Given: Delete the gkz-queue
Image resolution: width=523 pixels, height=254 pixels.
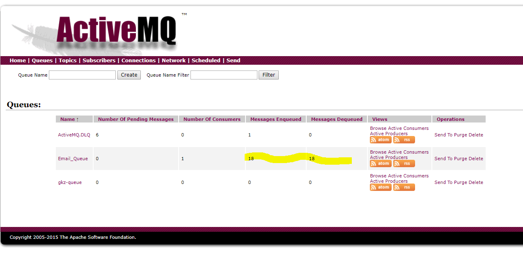Looking at the screenshot, I should (476, 182).
